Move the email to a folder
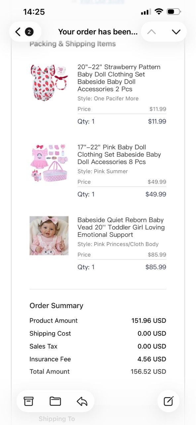Viewport: 196px width, 425px height. point(55,401)
